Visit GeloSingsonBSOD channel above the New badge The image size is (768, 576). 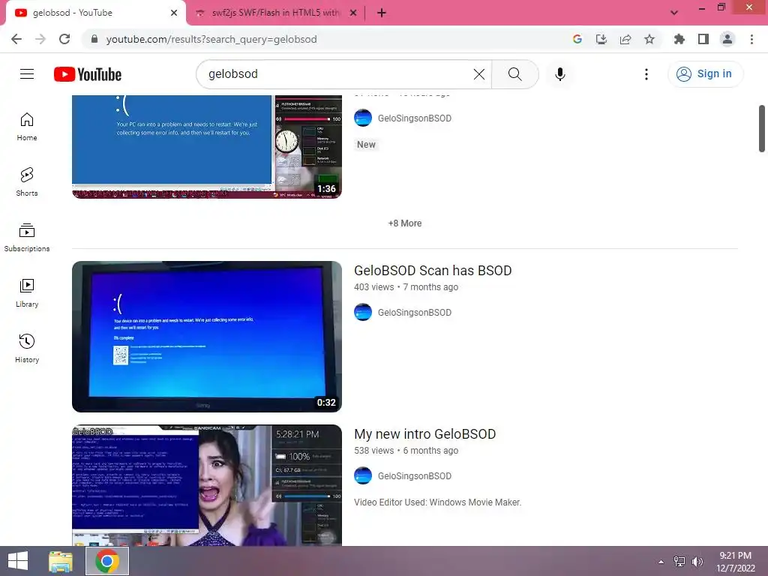[414, 118]
